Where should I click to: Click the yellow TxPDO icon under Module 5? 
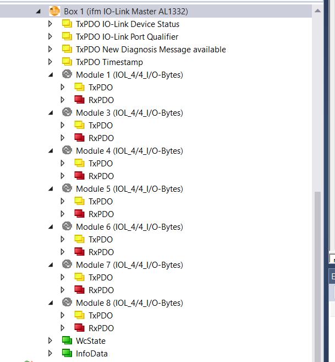(x=80, y=201)
